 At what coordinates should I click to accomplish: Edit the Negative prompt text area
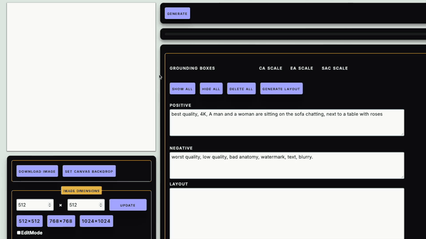[287, 166]
